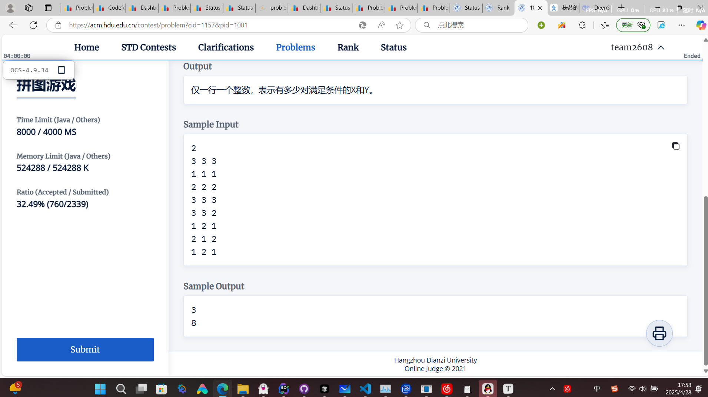The image size is (708, 397).
Task: Click the Sample Input heading
Action: click(x=211, y=124)
